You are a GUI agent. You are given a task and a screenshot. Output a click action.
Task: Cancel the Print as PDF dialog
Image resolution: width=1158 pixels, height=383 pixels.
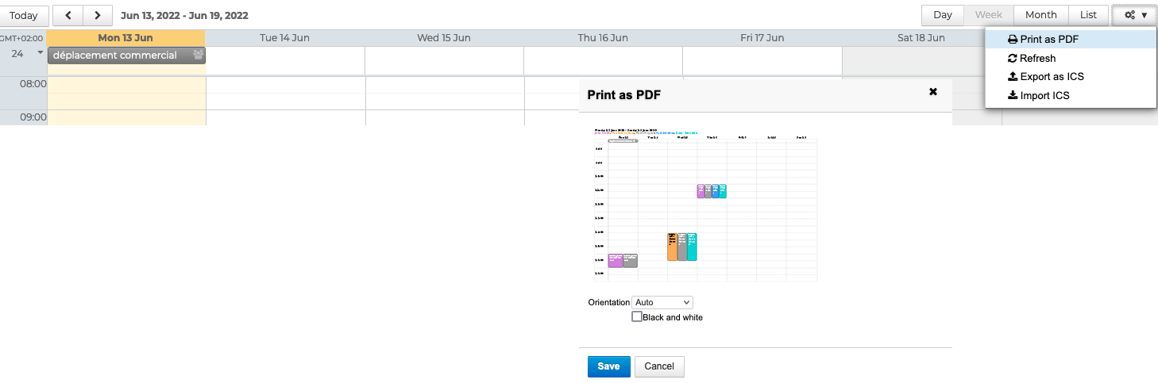pyautogui.click(x=659, y=366)
